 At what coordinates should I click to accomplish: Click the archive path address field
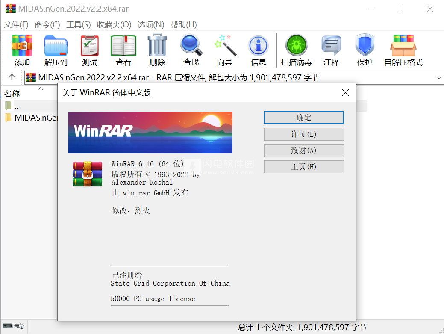click(x=234, y=77)
